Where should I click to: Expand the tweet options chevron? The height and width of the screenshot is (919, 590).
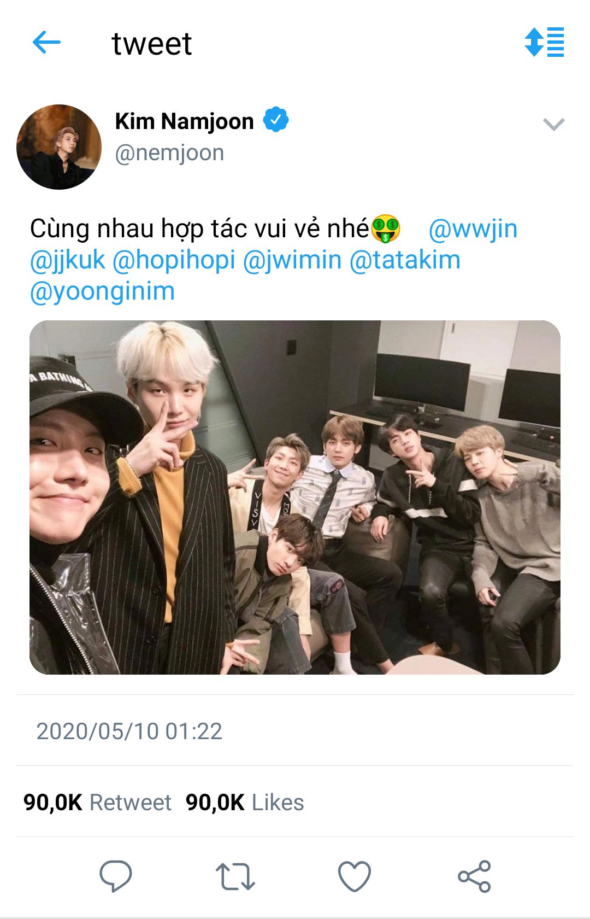[553, 125]
